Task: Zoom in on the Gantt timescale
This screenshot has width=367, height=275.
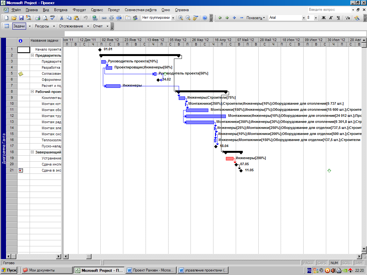Action: [181, 18]
